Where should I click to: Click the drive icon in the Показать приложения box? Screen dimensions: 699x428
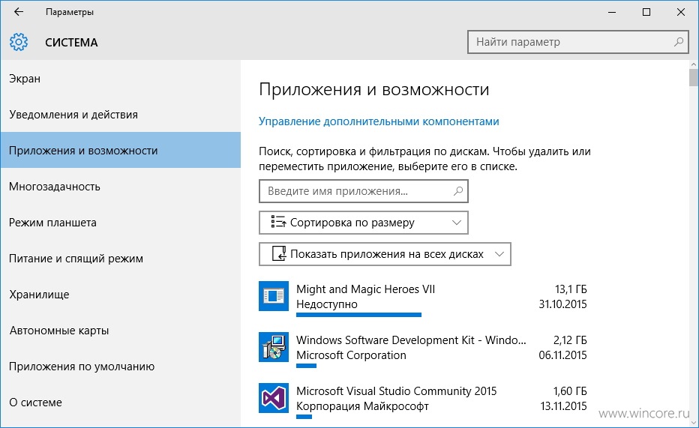(279, 254)
